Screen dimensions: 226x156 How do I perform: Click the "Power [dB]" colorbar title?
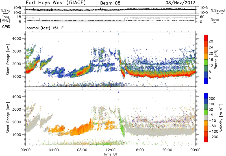(x=216, y=59)
